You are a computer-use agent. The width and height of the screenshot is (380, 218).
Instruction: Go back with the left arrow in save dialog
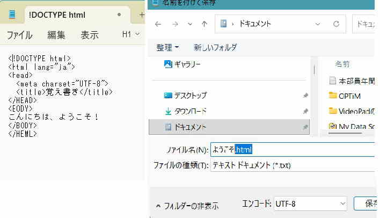pyautogui.click(x=158, y=24)
